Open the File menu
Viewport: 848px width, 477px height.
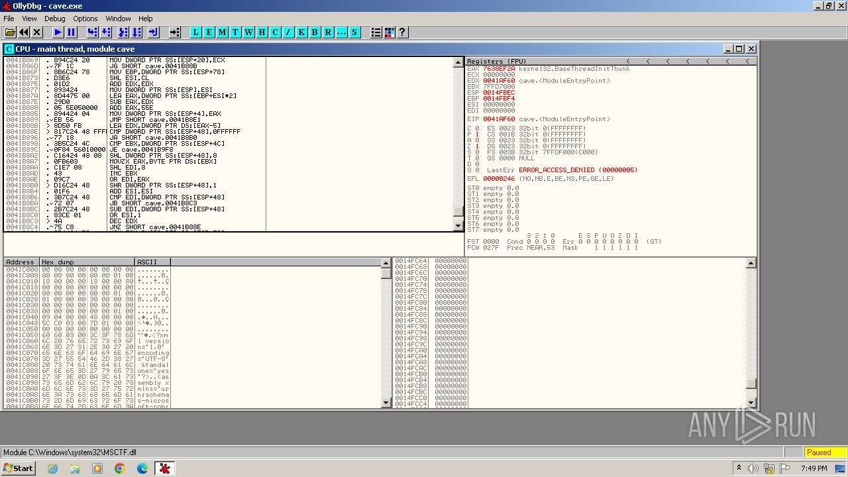click(x=9, y=19)
